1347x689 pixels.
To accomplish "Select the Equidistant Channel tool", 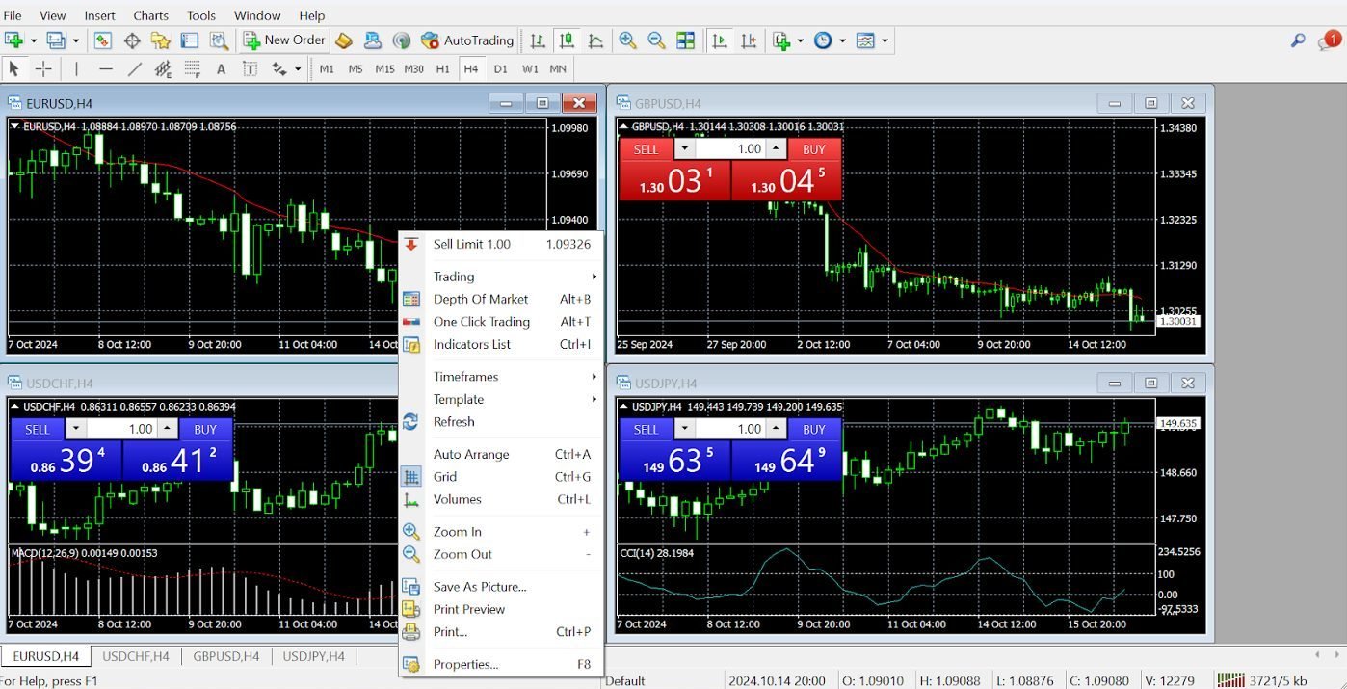I will click(x=163, y=68).
